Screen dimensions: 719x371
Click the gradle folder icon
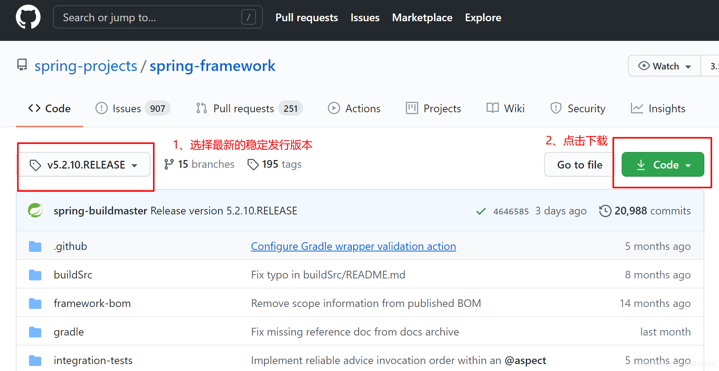point(35,332)
